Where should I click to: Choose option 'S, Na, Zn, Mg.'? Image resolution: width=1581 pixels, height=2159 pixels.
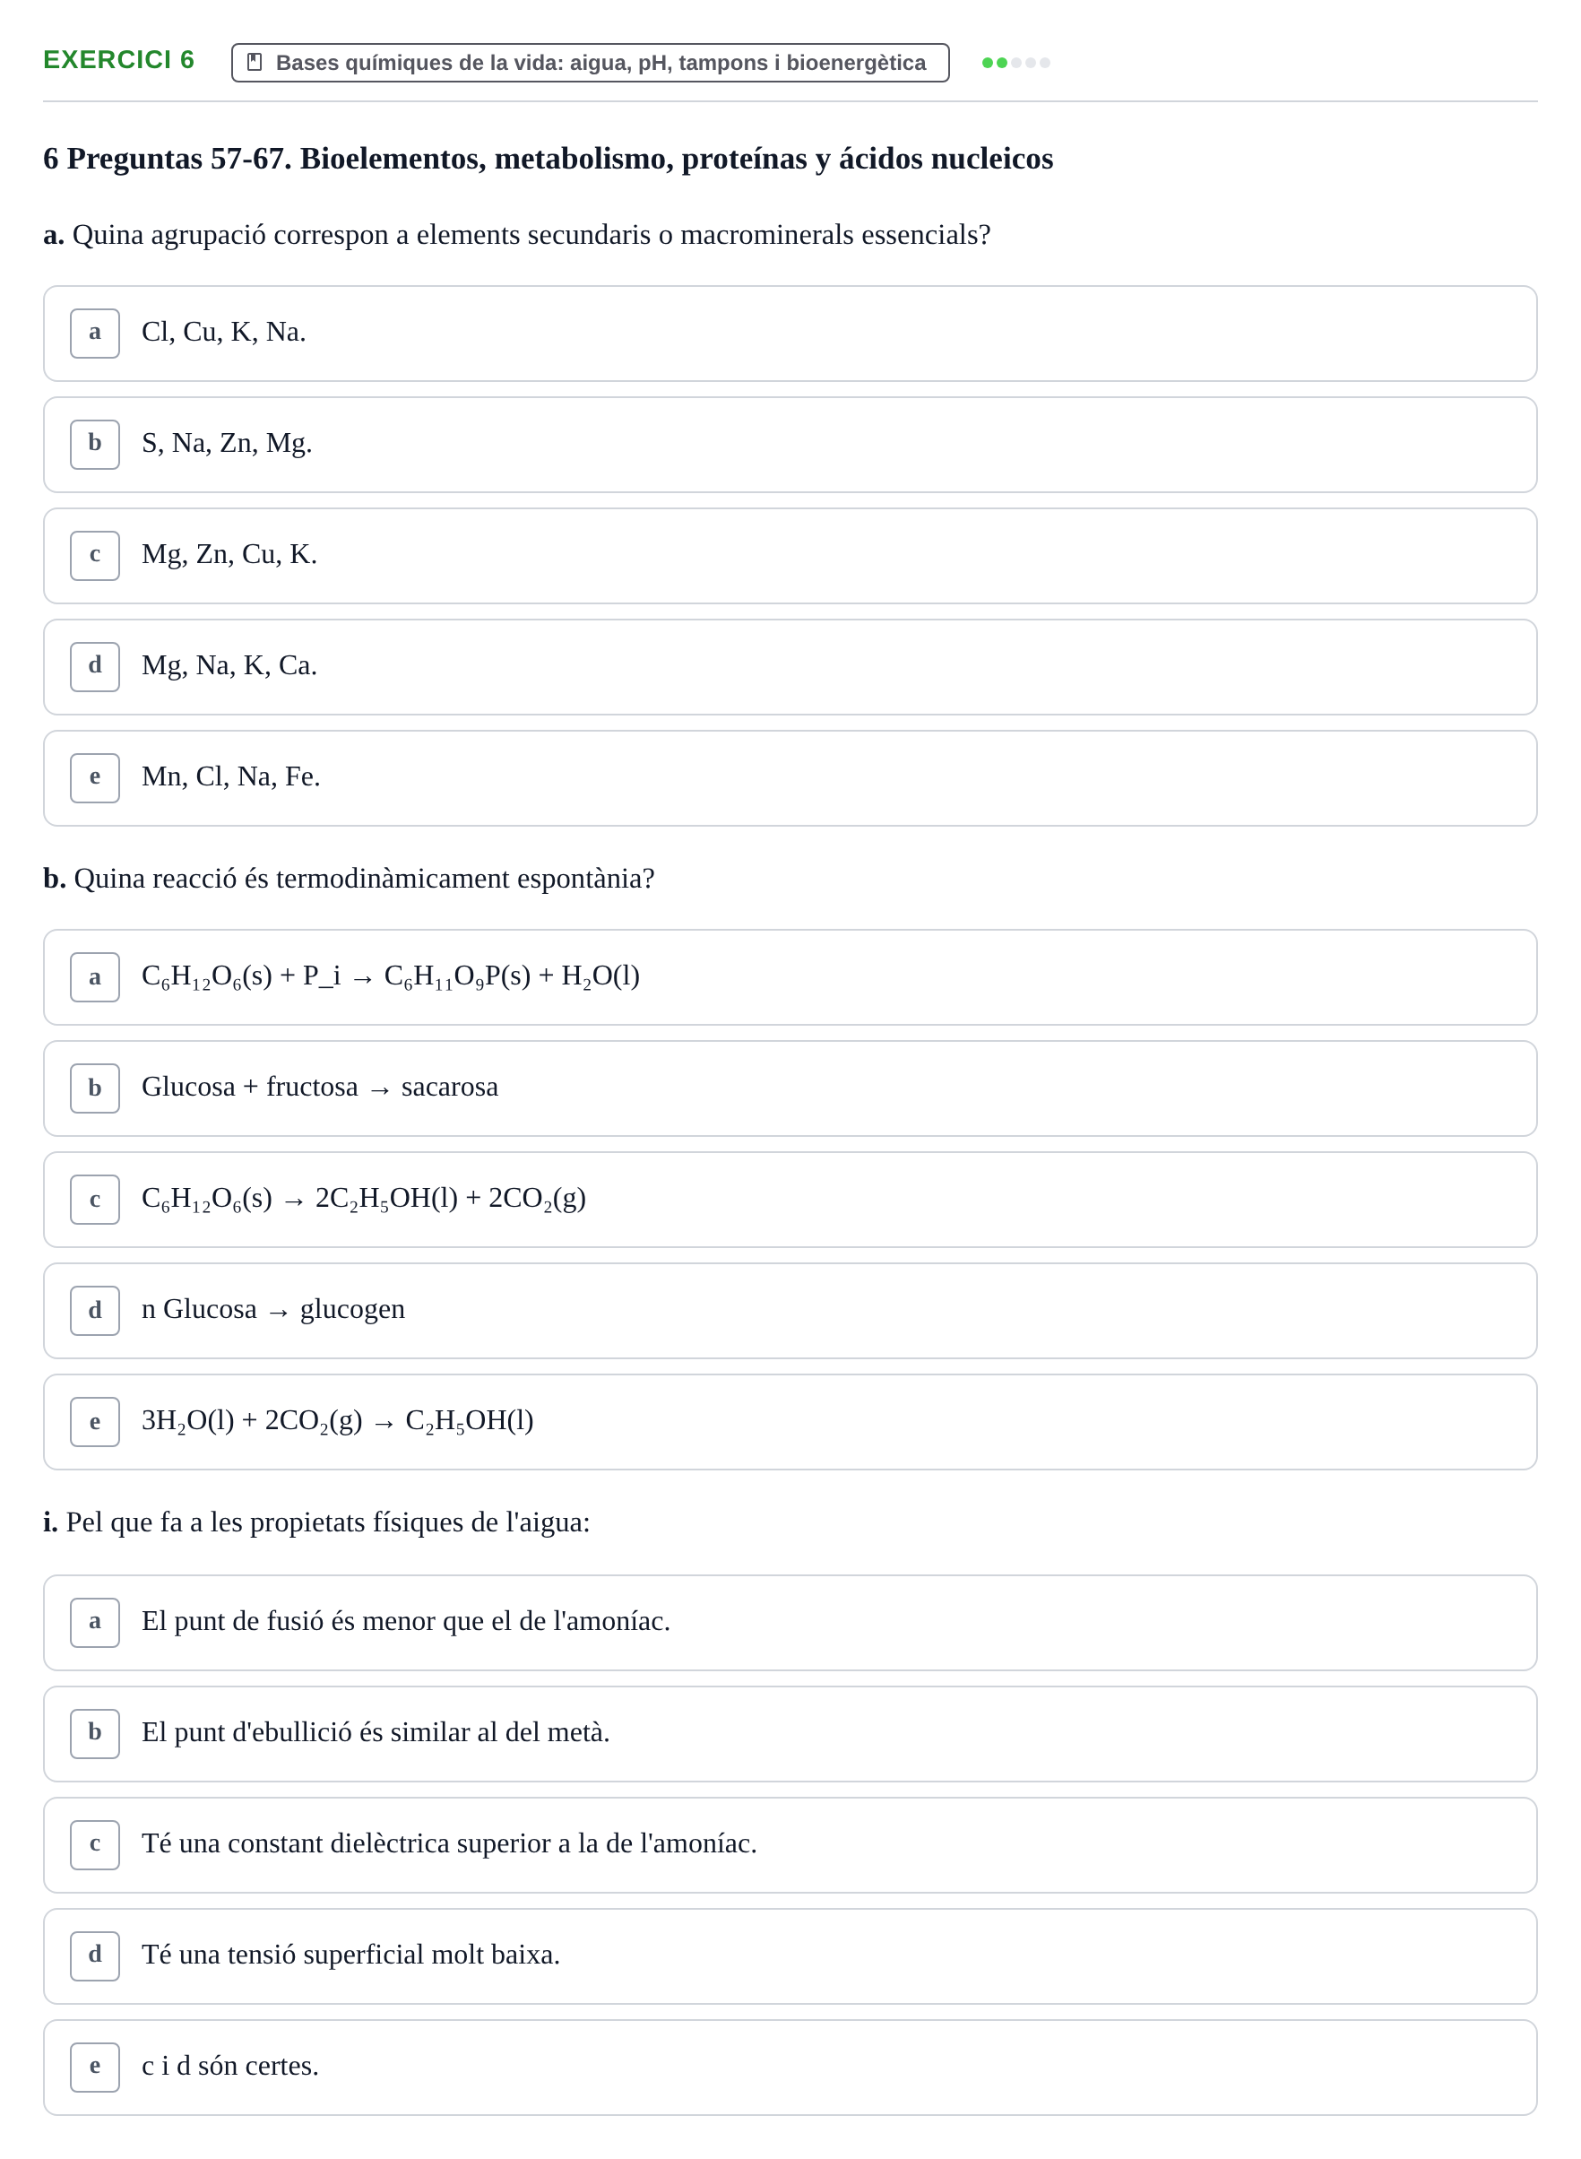click(x=790, y=444)
